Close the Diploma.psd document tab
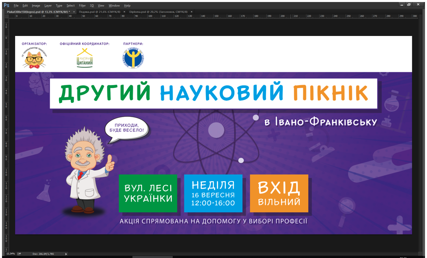427x258 pixels. pyautogui.click(x=192, y=12)
